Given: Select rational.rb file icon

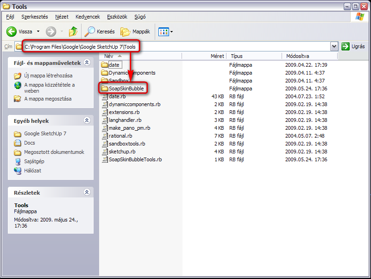Looking at the screenshot, I should [105, 136].
